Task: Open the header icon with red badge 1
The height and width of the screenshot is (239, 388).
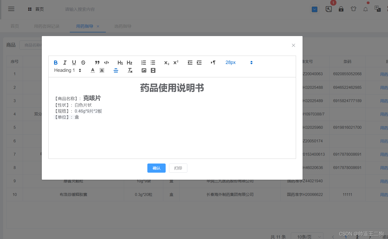Action: [329, 9]
